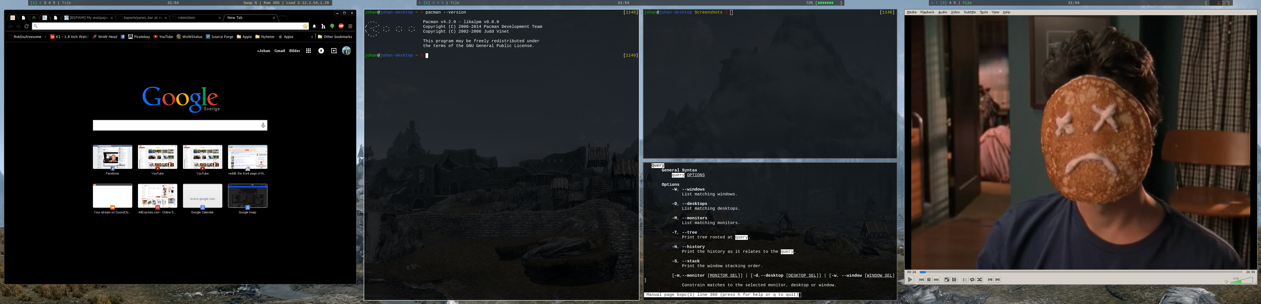Toggle the VLC playlist view
This screenshot has width=1261, height=304.
964,280
